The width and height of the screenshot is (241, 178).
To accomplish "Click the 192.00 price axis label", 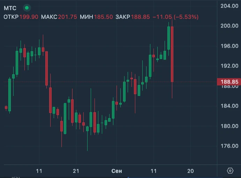I will point(229,66).
